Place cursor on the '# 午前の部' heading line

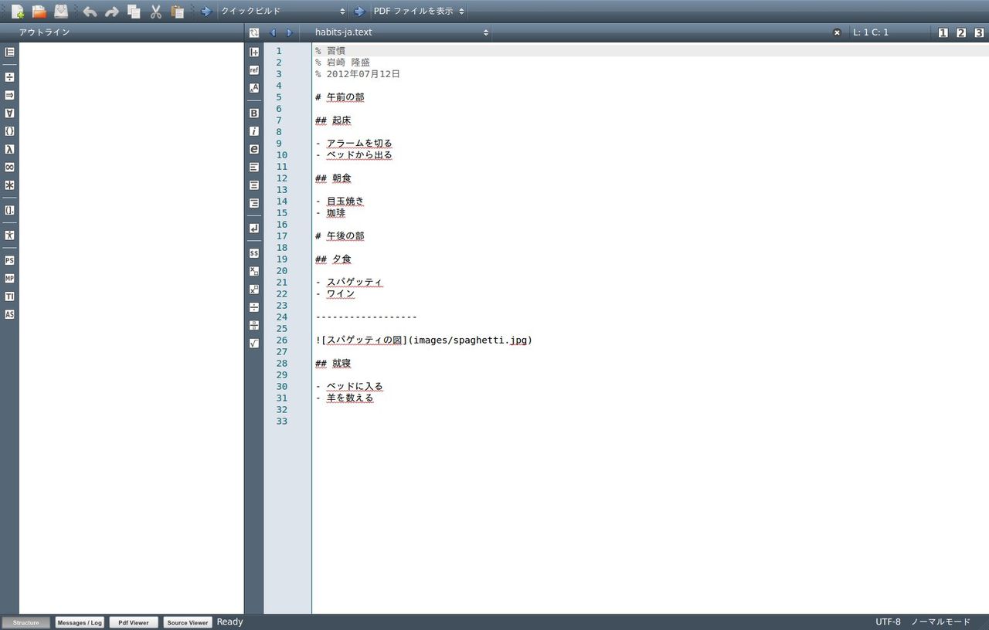[340, 97]
